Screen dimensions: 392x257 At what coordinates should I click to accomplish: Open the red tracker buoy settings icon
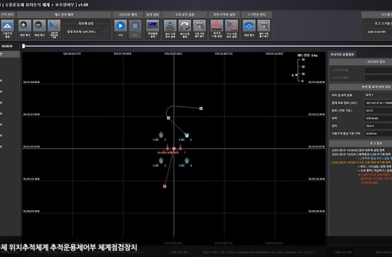(217, 26)
